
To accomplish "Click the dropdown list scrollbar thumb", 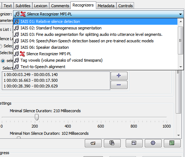I will click(181, 41).
